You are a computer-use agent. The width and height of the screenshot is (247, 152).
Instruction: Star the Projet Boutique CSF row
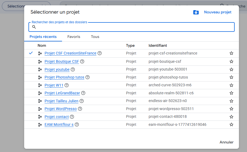click(231, 61)
